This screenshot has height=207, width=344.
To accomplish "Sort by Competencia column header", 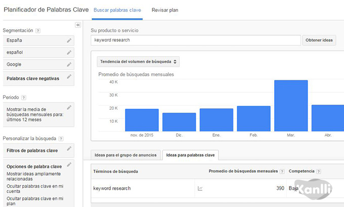I will click(x=302, y=171).
